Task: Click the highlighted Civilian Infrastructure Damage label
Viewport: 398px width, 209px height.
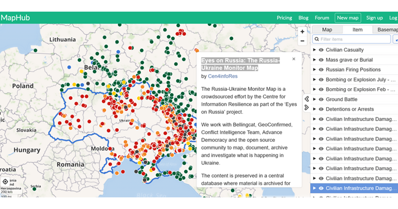Action: [x=362, y=188]
